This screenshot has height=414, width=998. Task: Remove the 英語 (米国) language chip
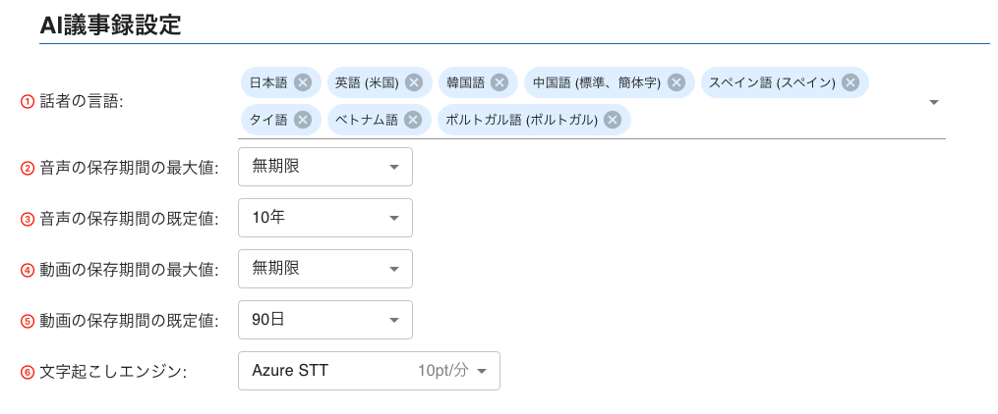click(414, 82)
